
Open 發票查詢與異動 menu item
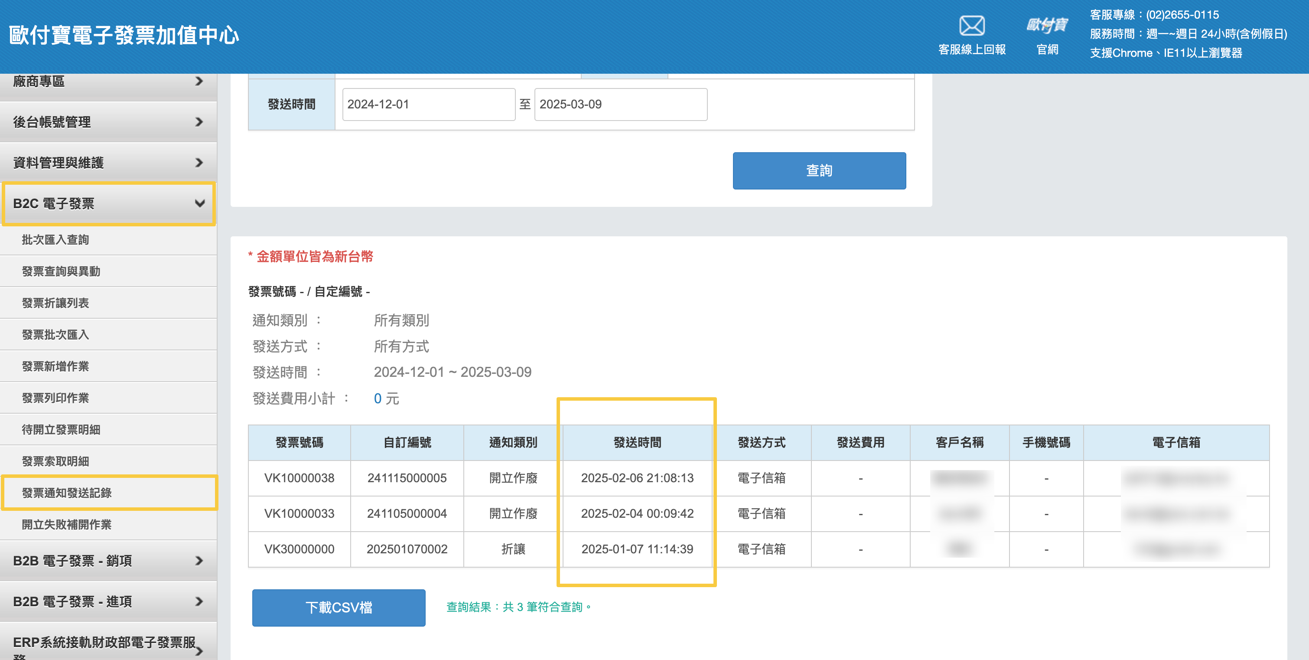tap(108, 271)
